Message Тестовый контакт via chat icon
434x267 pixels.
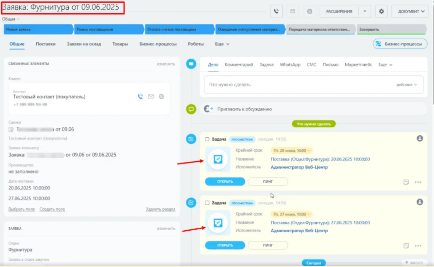pyautogui.click(x=161, y=96)
